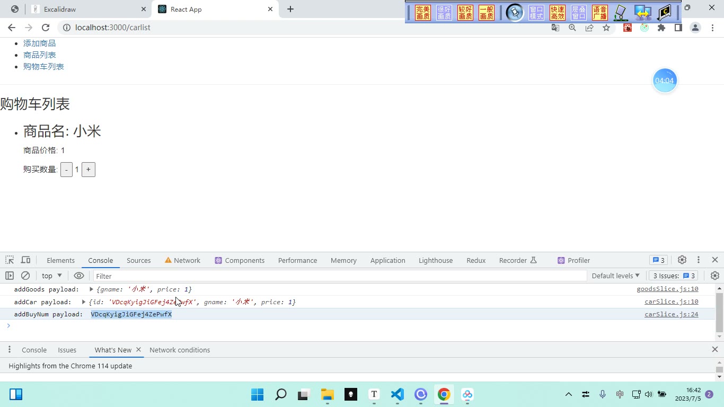724x407 pixels.
Task: Open console settings gear icon
Action: click(715, 276)
